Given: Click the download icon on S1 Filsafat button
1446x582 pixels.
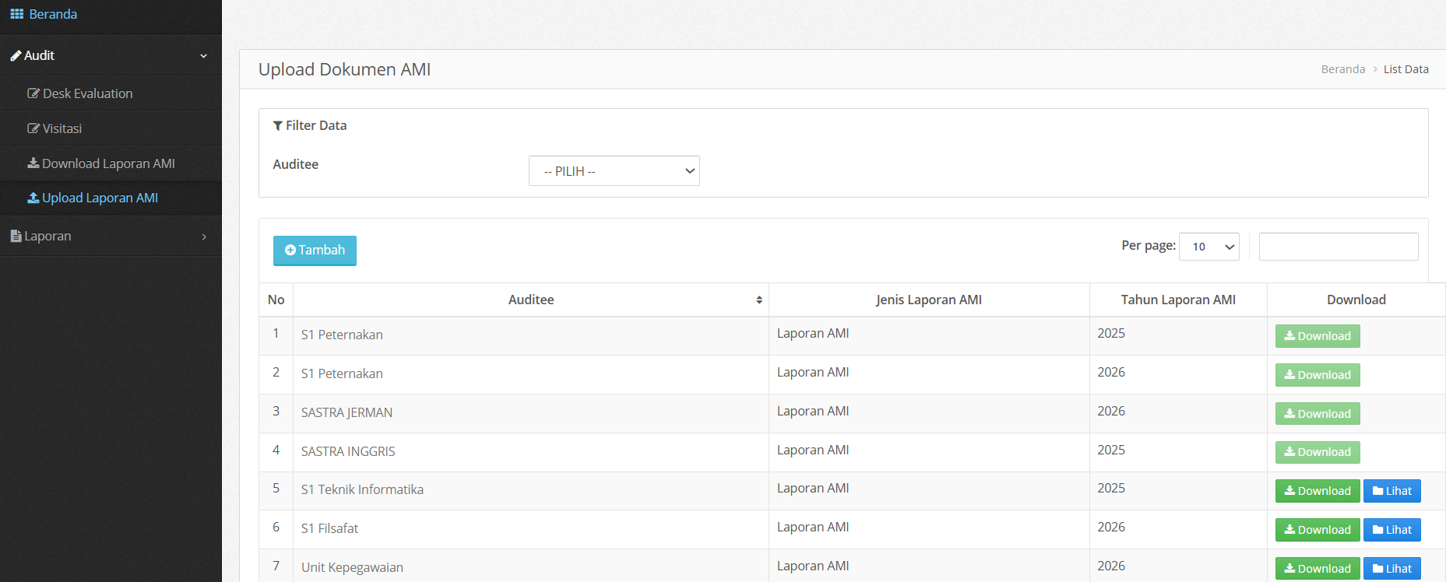Looking at the screenshot, I should click(1289, 530).
